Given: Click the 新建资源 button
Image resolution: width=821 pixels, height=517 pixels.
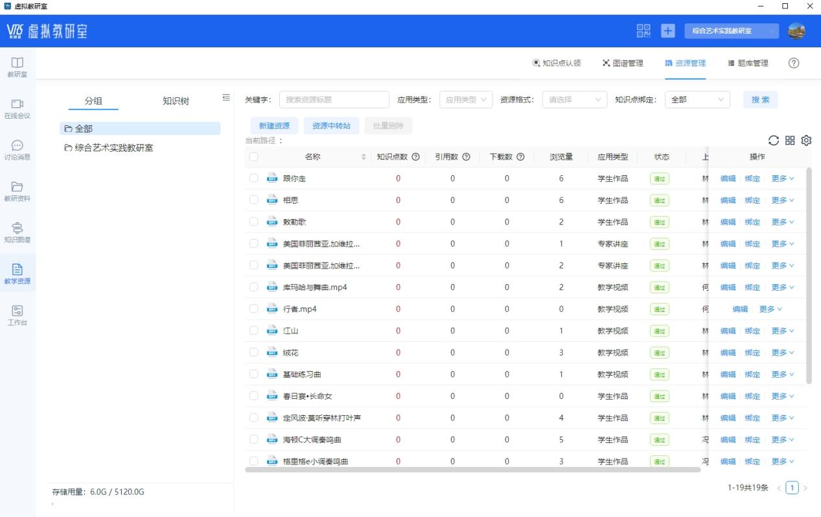Looking at the screenshot, I should (x=274, y=126).
